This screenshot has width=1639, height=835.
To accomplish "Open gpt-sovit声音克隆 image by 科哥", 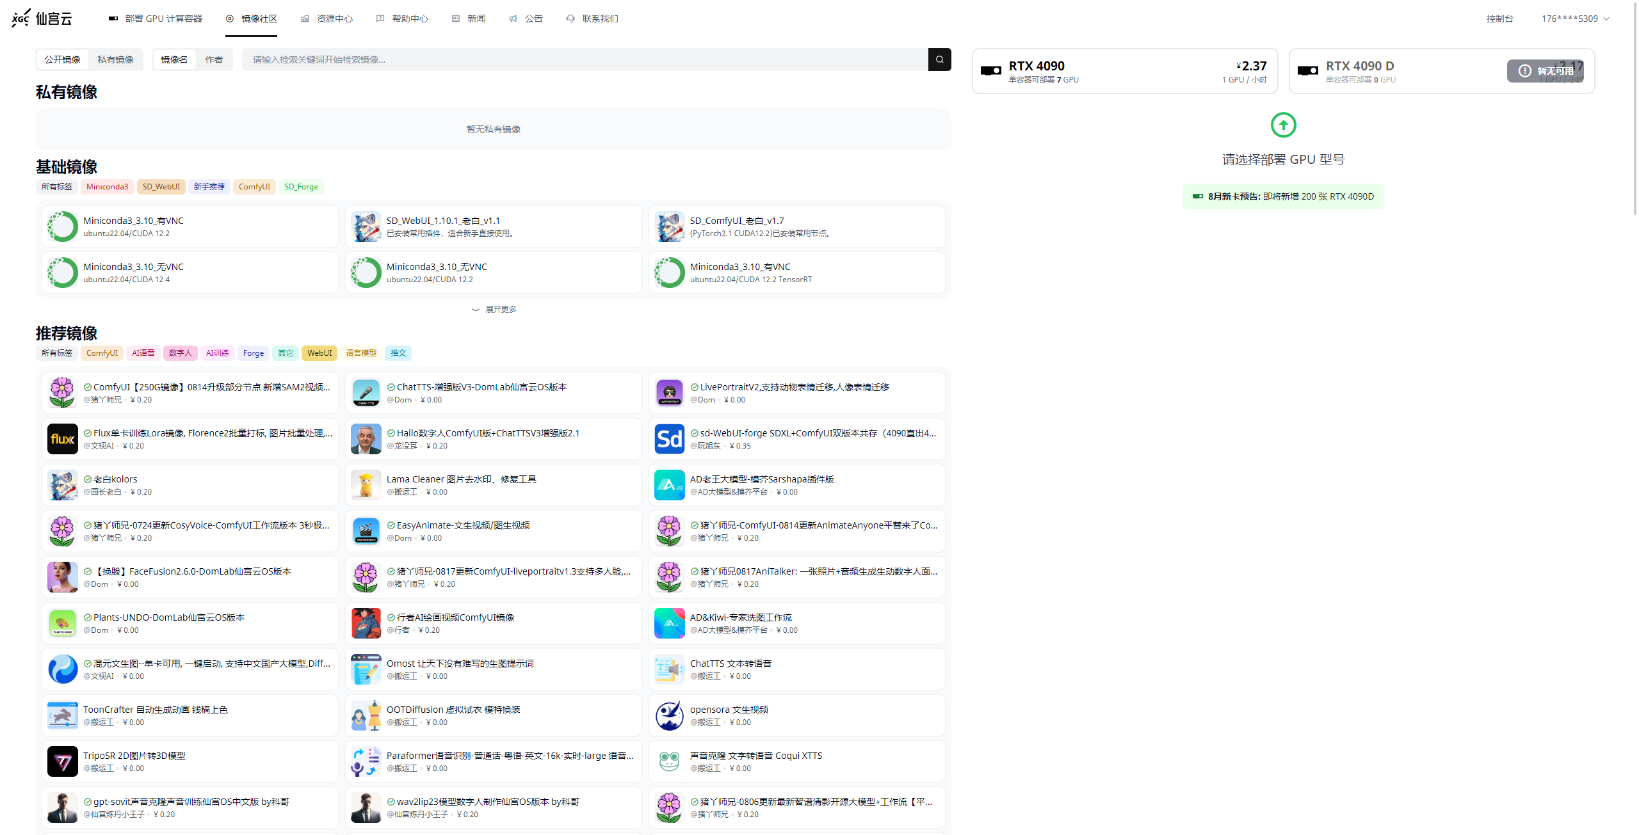I will click(x=190, y=807).
